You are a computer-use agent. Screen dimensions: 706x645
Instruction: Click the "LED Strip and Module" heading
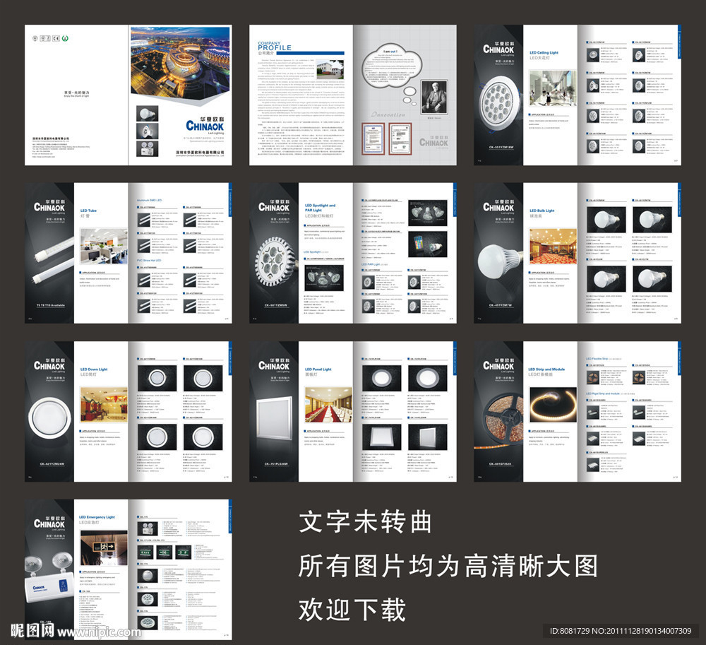pos(546,369)
